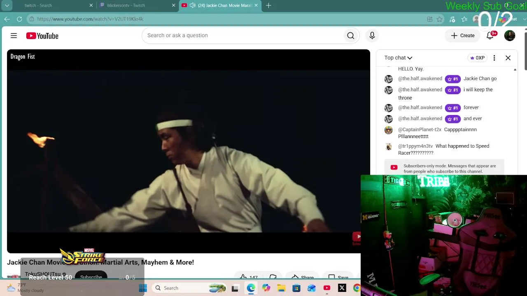Launch Copilot from the taskbar

click(266, 288)
